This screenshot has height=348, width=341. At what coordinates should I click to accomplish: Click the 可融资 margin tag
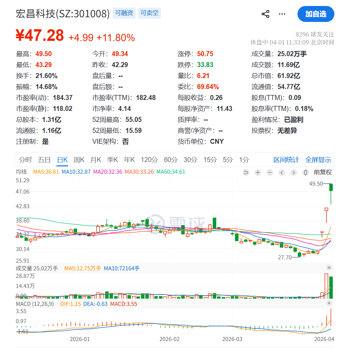[124, 13]
